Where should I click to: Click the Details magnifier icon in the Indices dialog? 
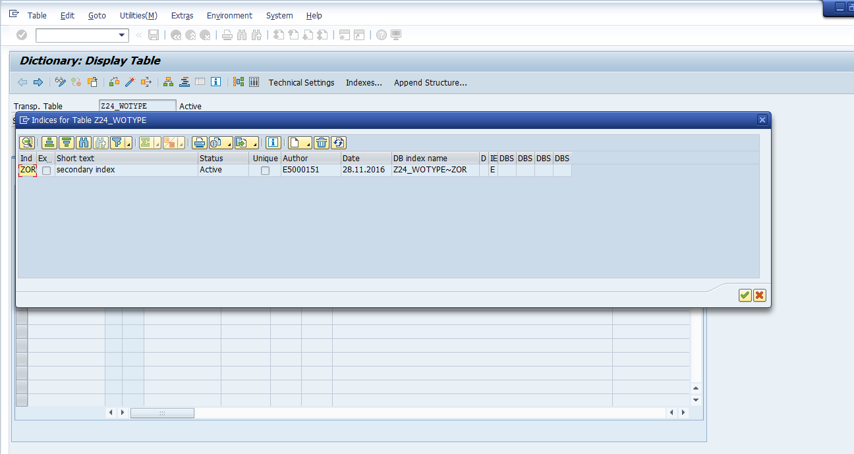pos(27,143)
